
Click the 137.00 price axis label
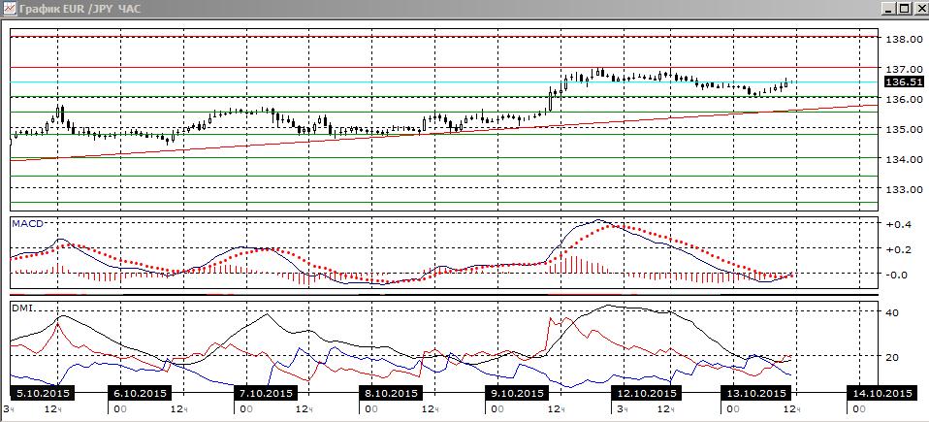pyautogui.click(x=904, y=69)
